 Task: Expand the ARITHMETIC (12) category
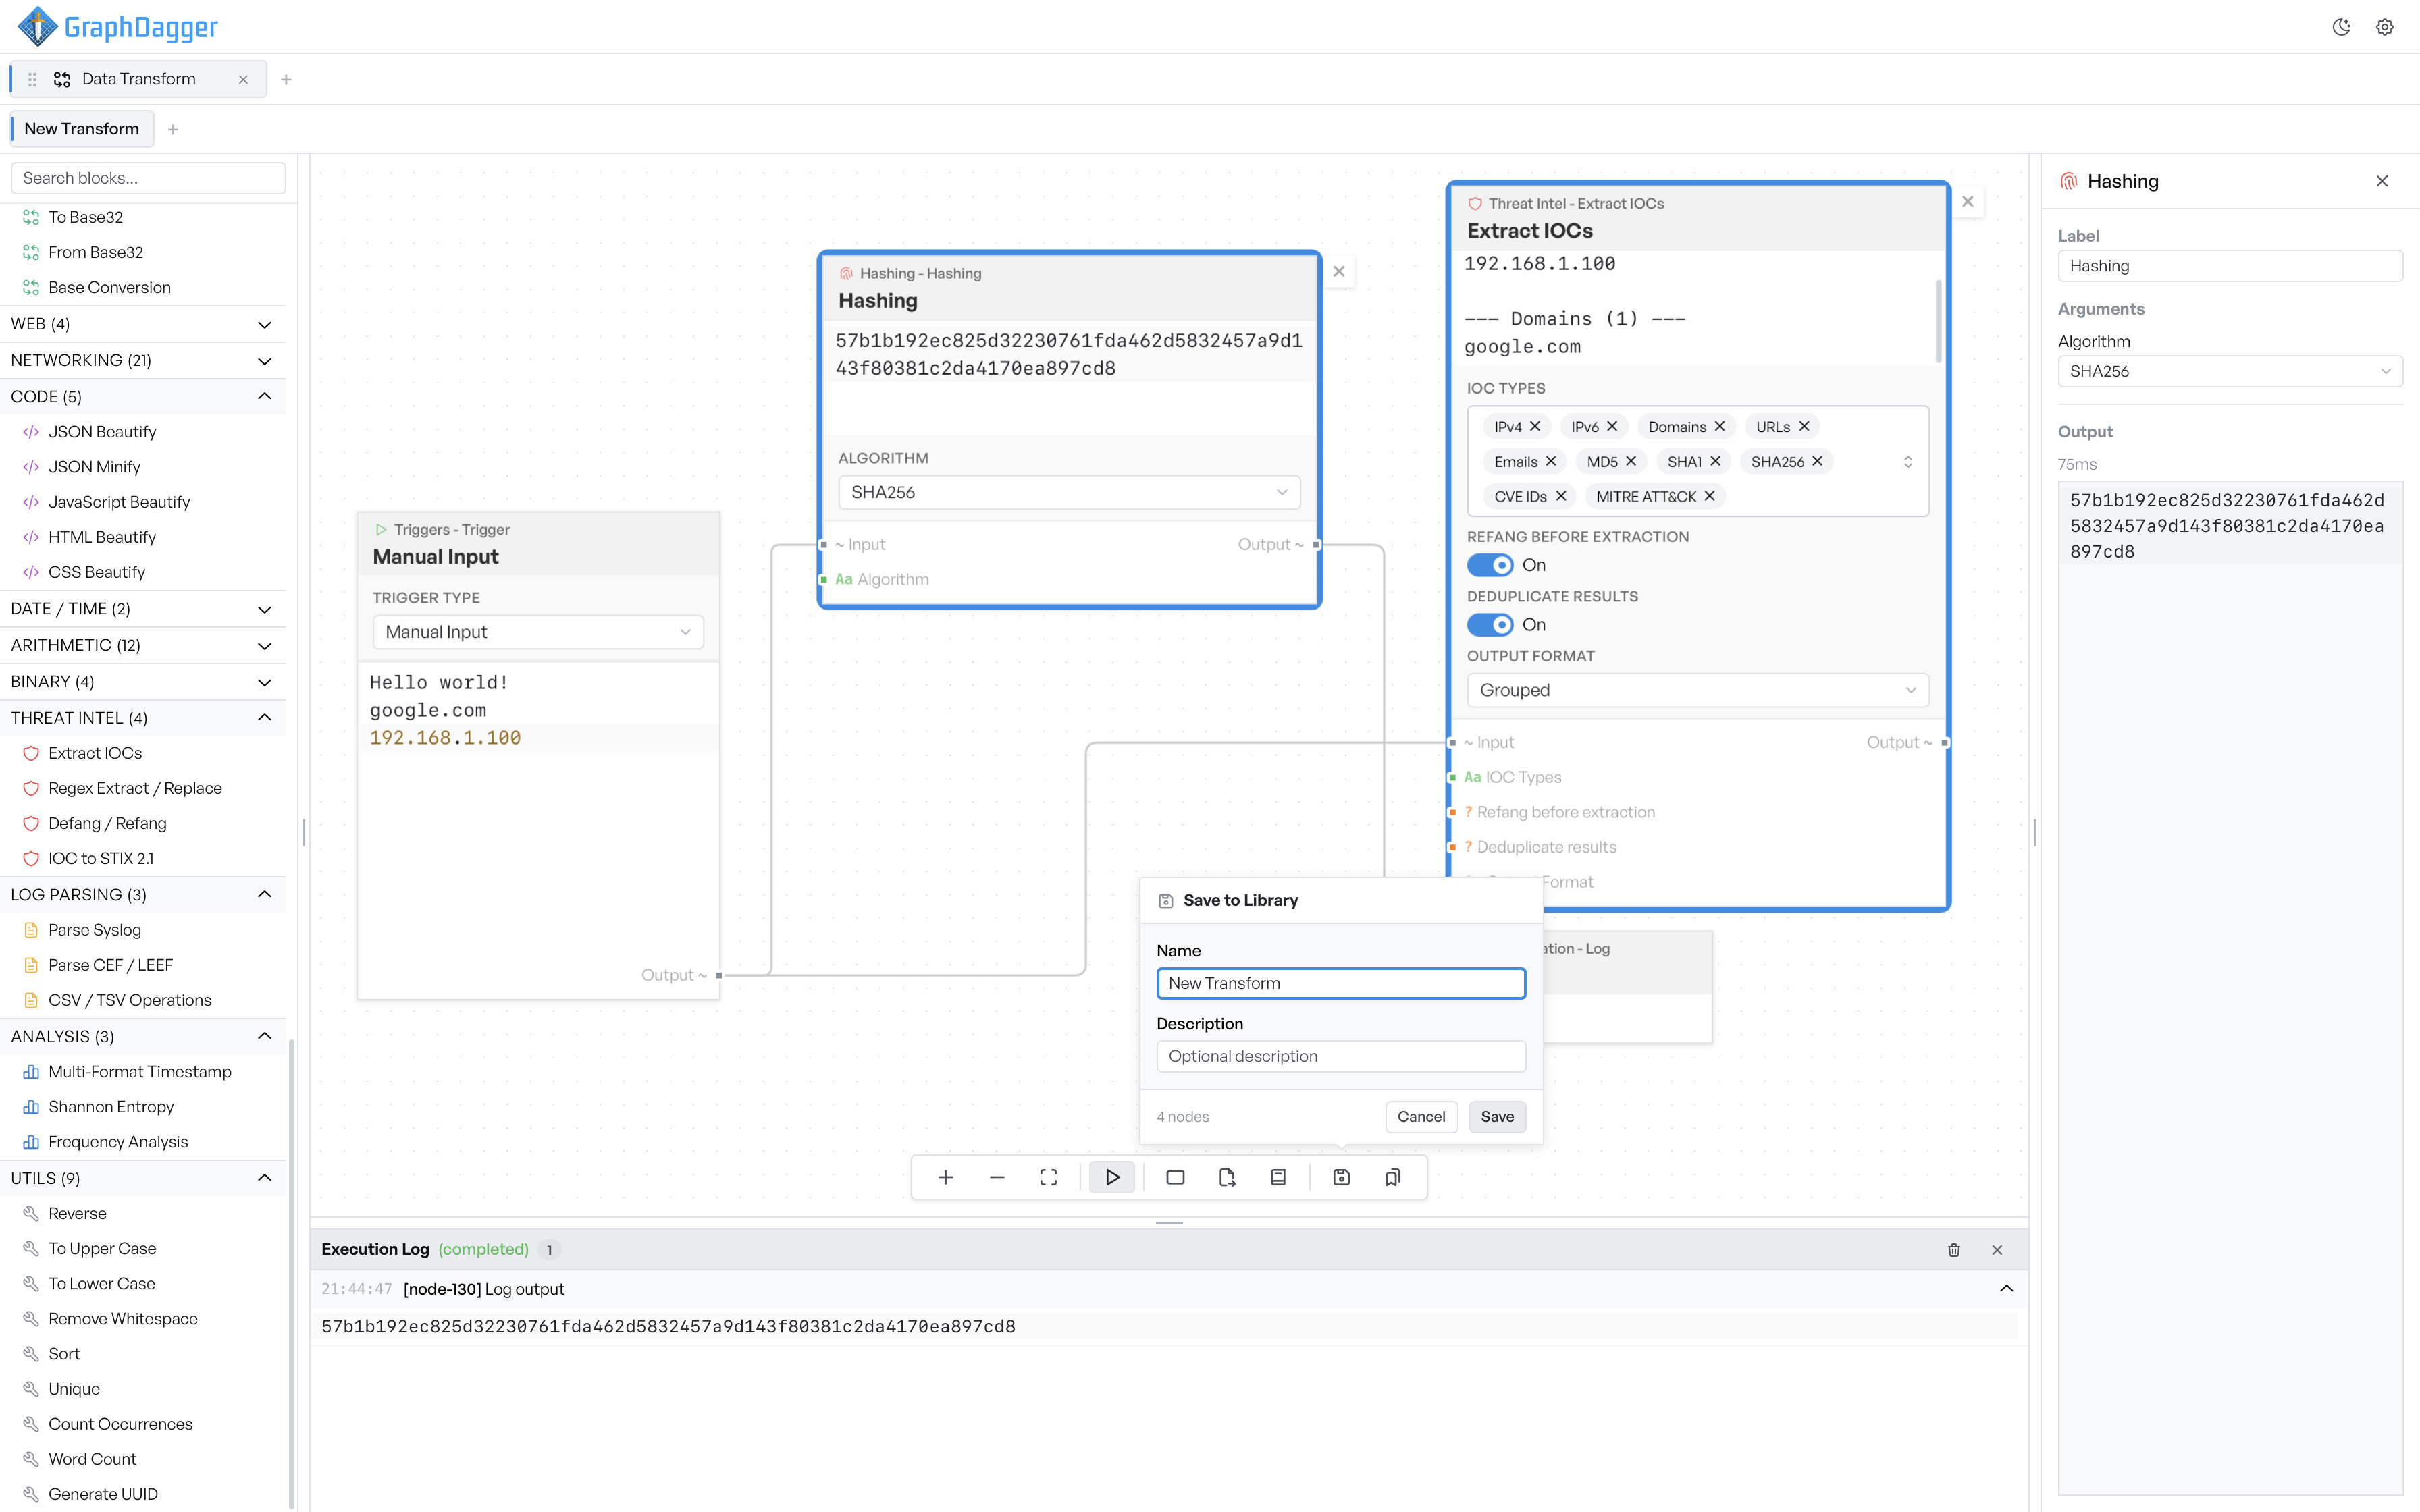pos(143,645)
